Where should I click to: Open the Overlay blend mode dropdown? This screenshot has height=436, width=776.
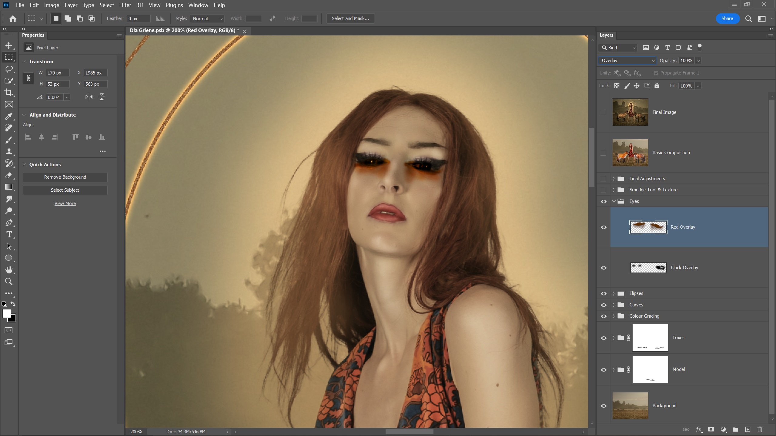pos(627,61)
